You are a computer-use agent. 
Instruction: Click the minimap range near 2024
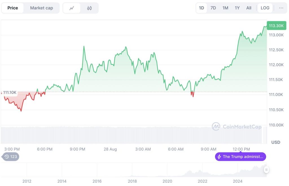238,171
